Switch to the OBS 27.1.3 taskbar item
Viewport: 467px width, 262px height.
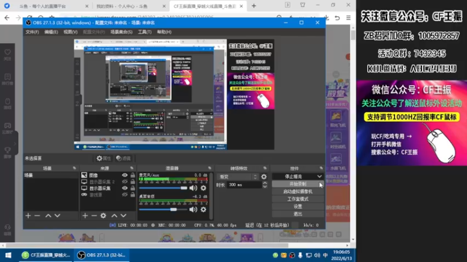pyautogui.click(x=102, y=255)
